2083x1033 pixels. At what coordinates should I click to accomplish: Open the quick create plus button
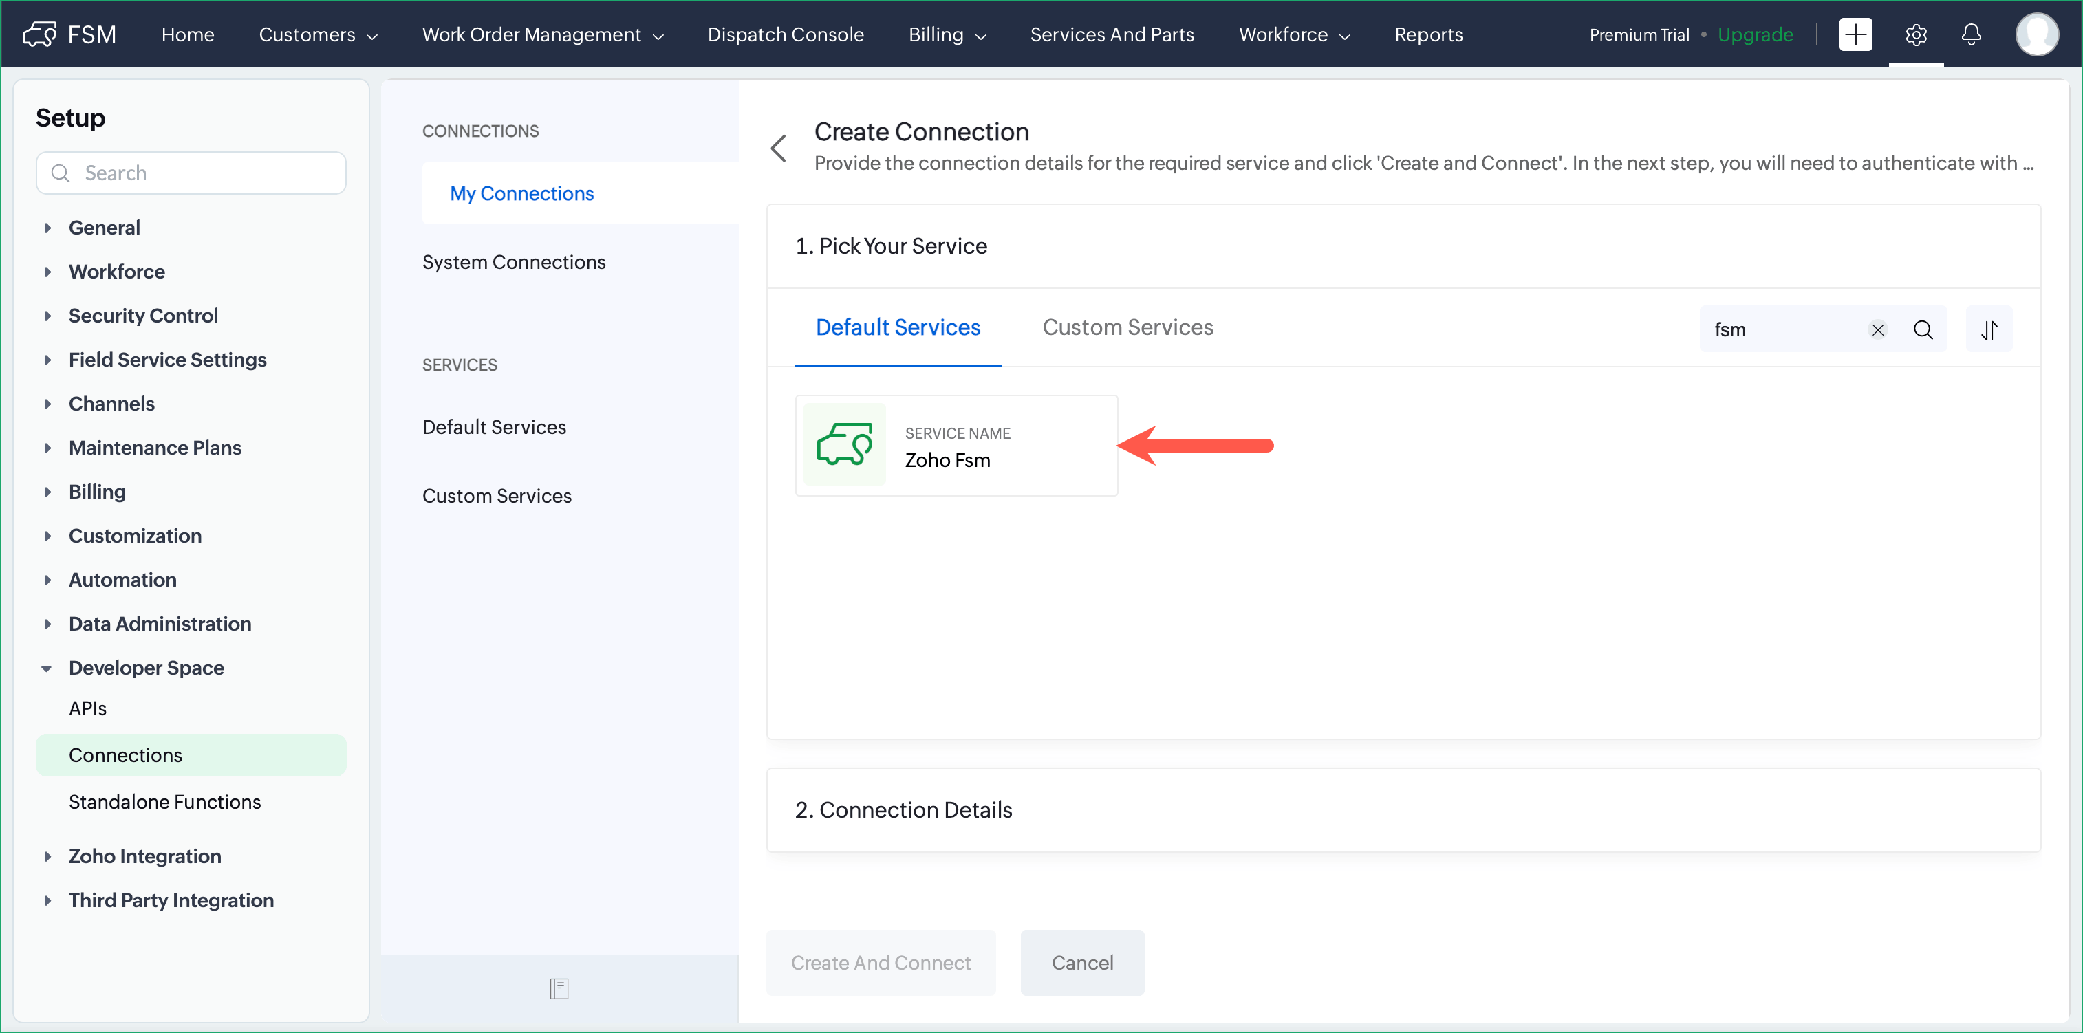tap(1855, 34)
